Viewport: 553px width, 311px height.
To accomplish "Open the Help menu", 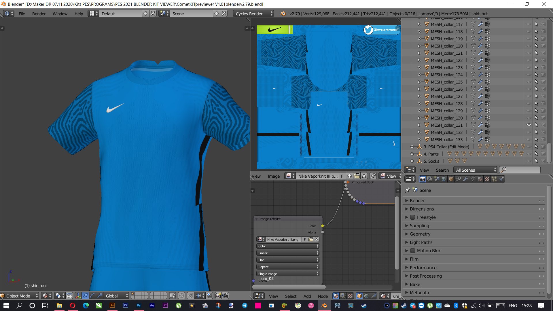I will coord(79,14).
